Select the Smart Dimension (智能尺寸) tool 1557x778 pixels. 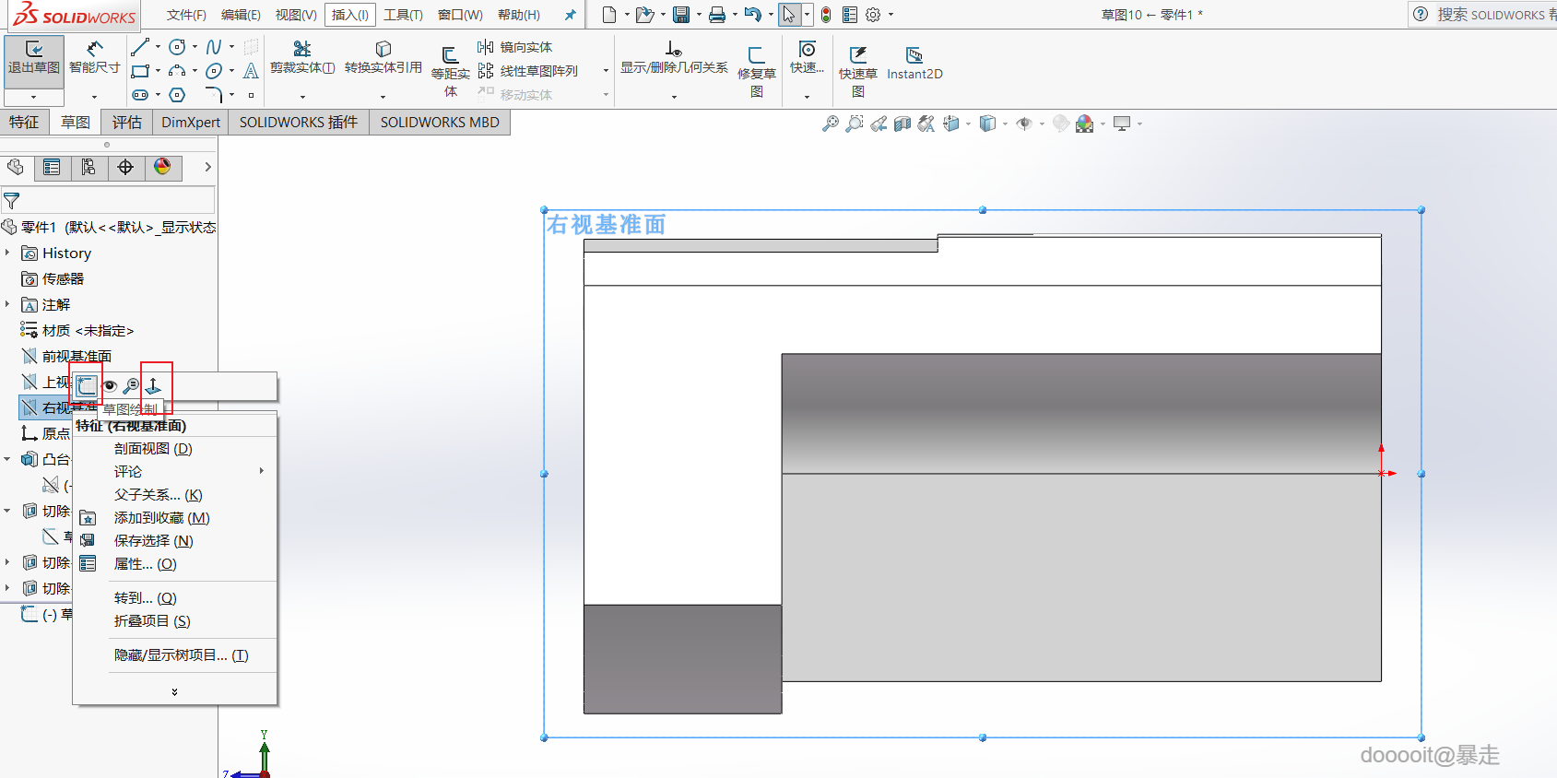tap(94, 57)
